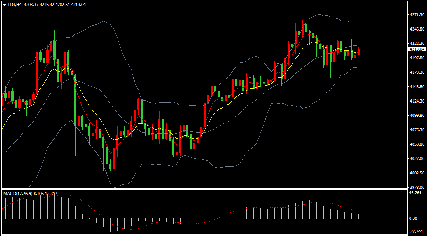427x236 pixels.
Task: Click the current price tag 4213.04
Action: (417, 49)
